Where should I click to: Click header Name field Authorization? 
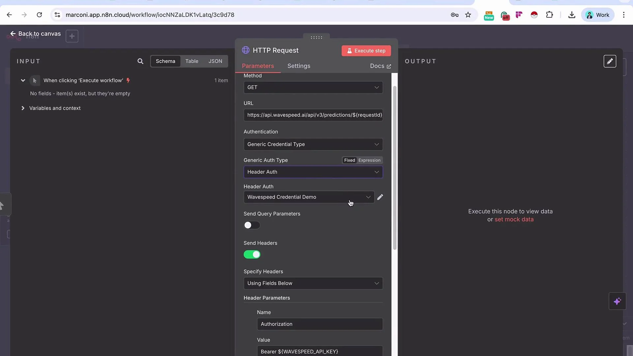[x=320, y=324]
